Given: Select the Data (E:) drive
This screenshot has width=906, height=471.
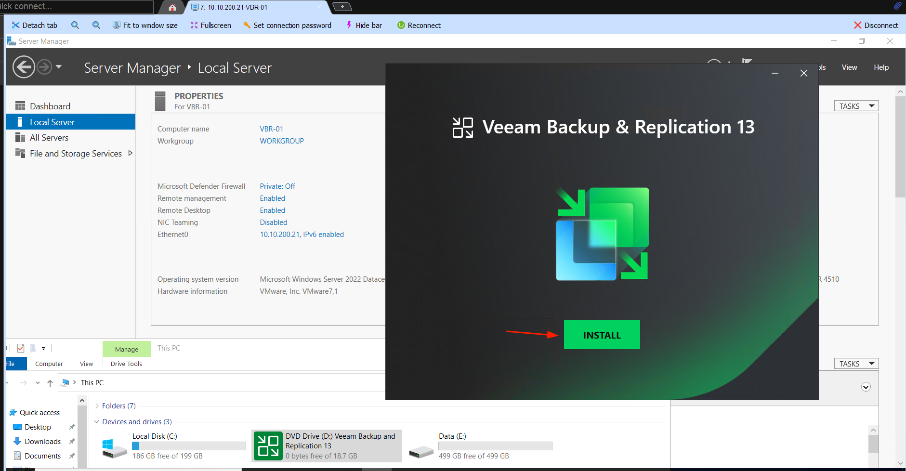Looking at the screenshot, I should 480,446.
